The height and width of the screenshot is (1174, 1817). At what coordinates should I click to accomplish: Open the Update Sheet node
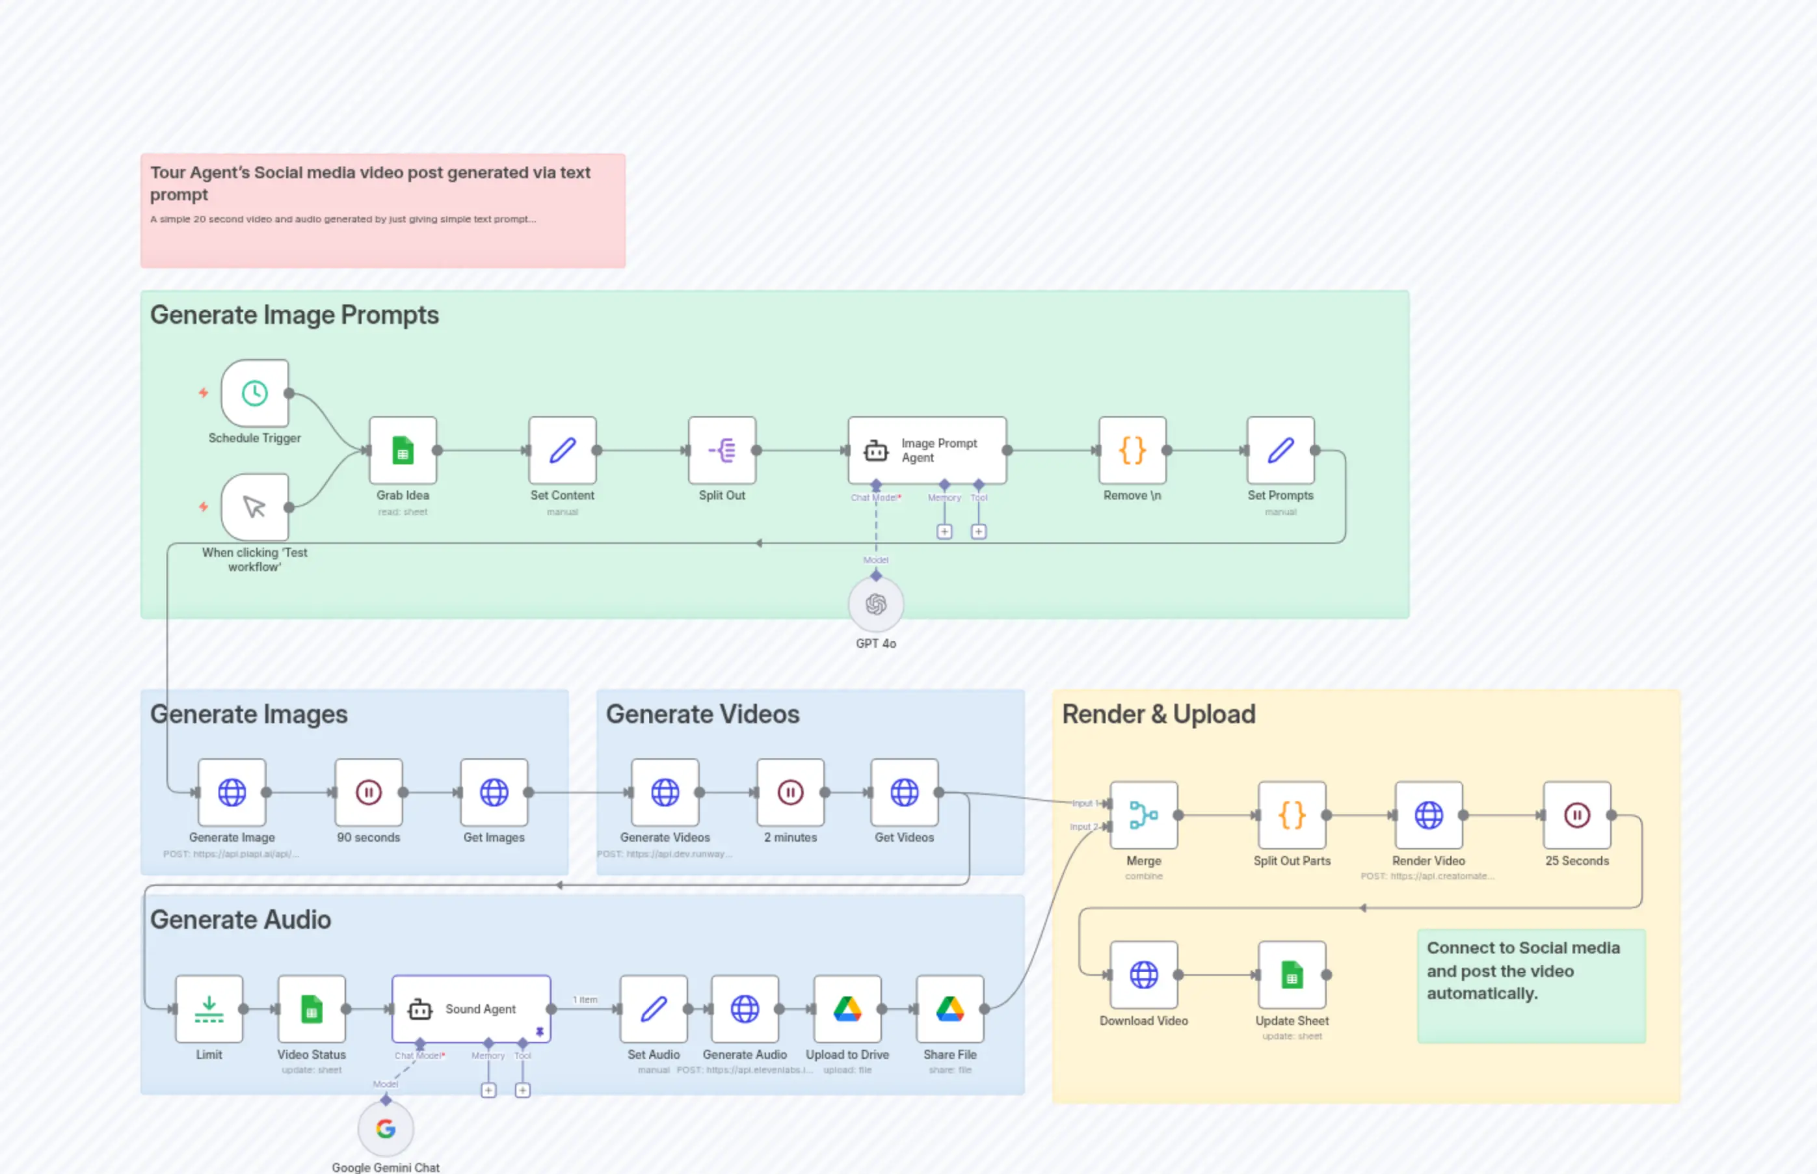[x=1292, y=975]
